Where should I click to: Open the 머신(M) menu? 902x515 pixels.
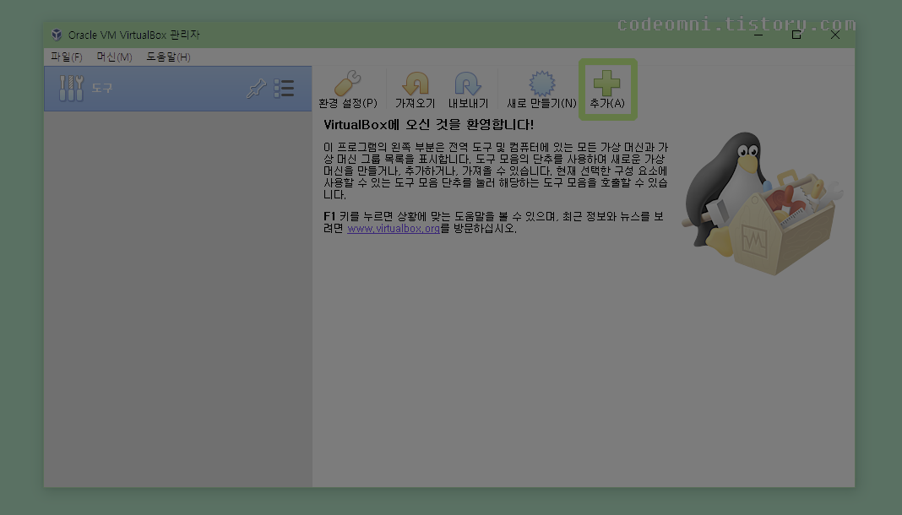pyautogui.click(x=114, y=57)
